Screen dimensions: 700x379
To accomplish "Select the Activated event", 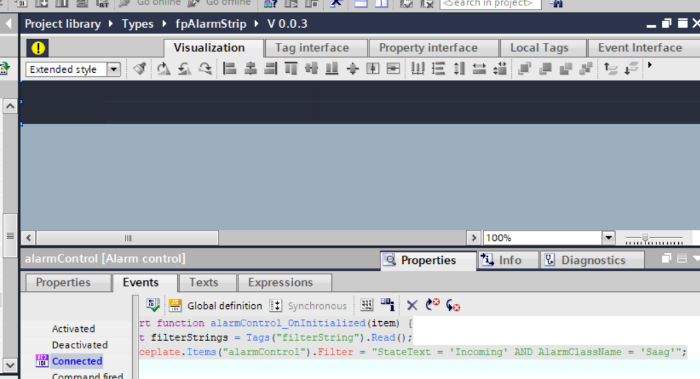I will [x=73, y=329].
